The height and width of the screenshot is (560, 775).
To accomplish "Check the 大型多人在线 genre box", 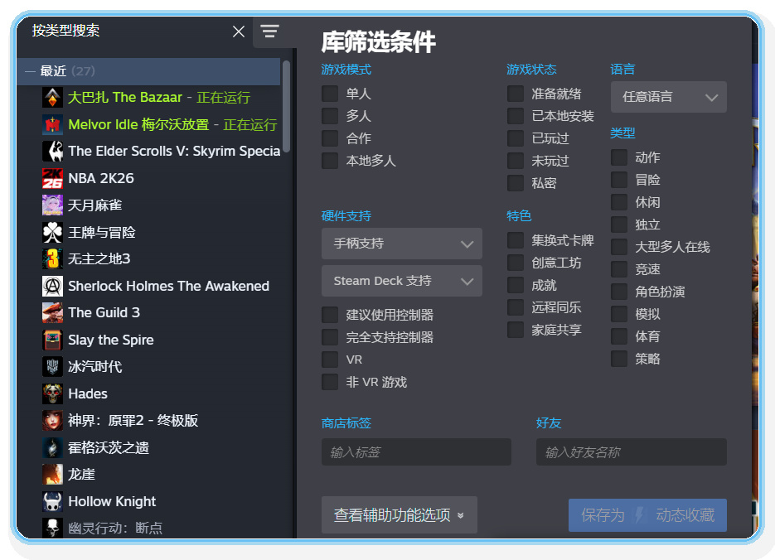I will [x=619, y=247].
